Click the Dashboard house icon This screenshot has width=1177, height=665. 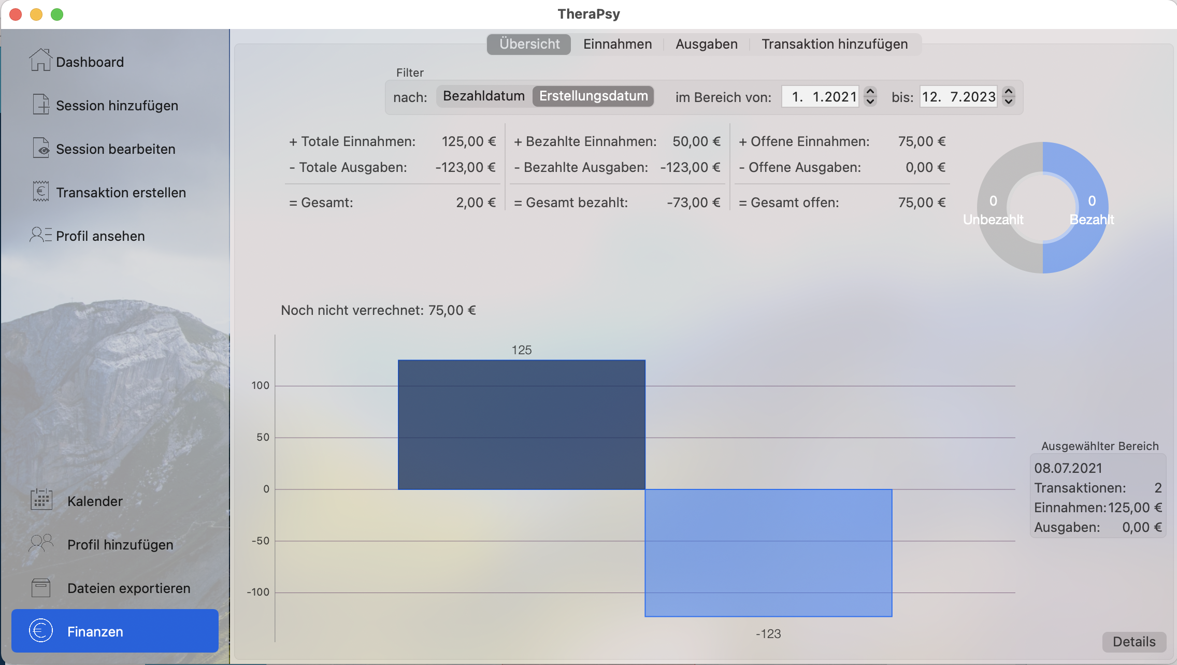tap(40, 60)
